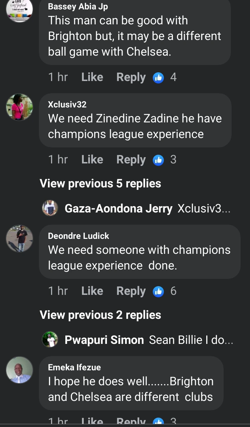Tap Emeka Ifezue's avatar
The width and height of the screenshot is (250, 427).
pyautogui.click(x=19, y=370)
